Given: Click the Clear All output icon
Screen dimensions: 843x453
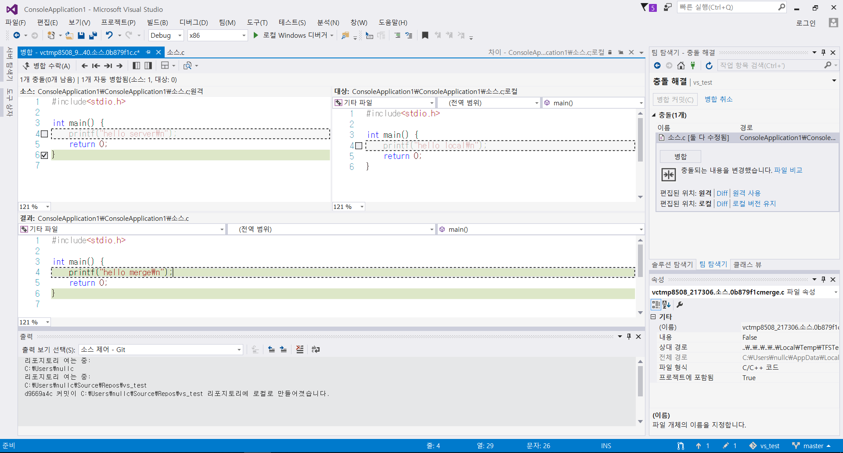Looking at the screenshot, I should point(300,349).
